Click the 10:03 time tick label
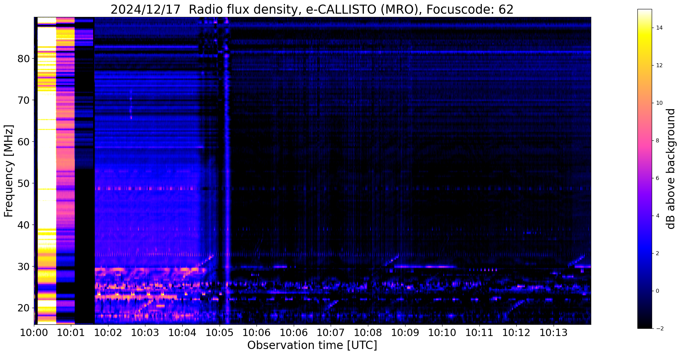The height and width of the screenshot is (355, 681). tap(145, 333)
